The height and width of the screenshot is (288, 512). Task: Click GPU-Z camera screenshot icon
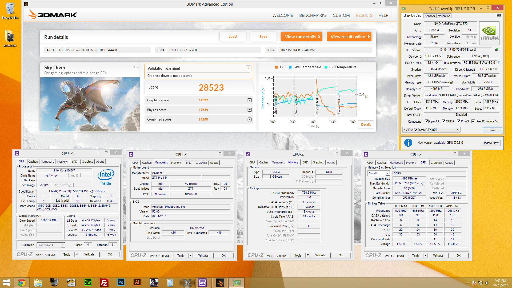click(x=499, y=15)
